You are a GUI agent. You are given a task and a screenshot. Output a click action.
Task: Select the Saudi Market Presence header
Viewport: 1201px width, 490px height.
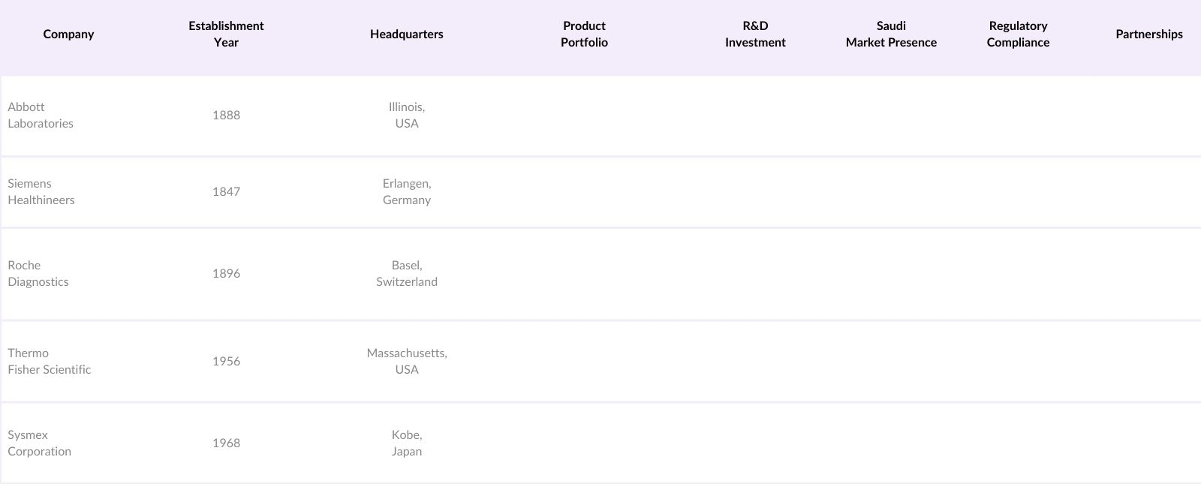891,35
